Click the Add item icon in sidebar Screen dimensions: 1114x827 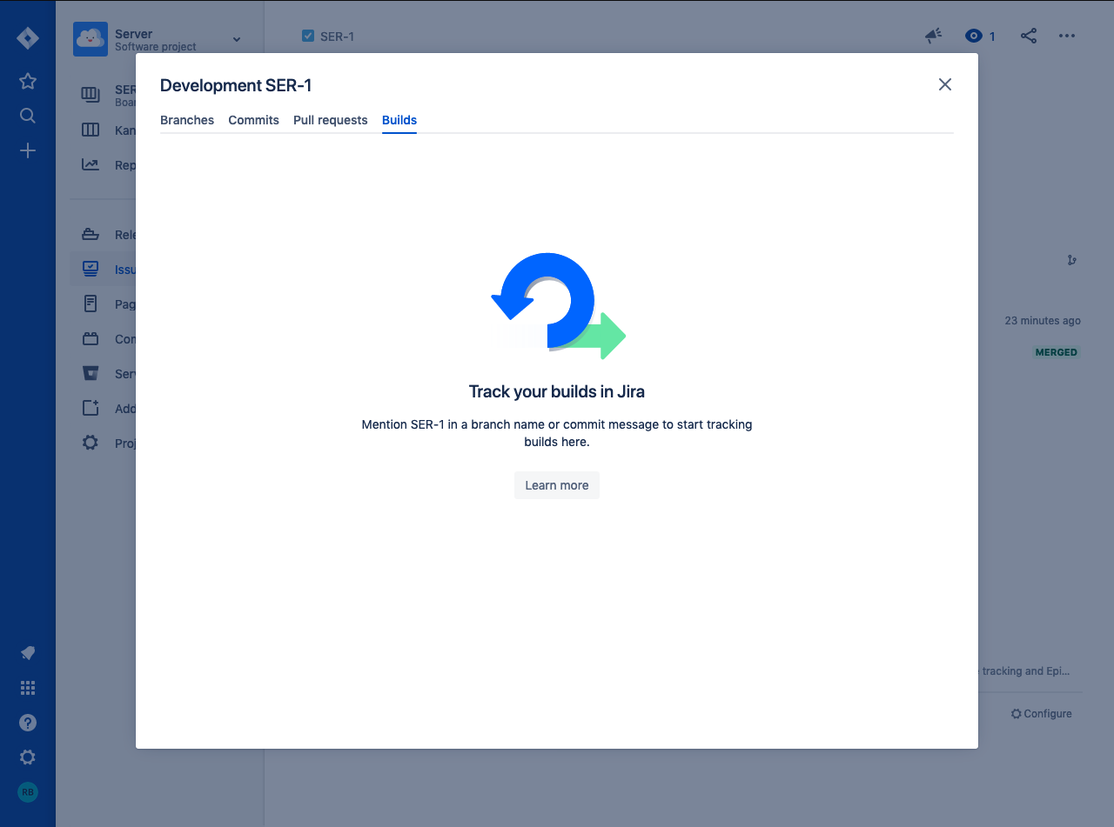[x=91, y=408]
